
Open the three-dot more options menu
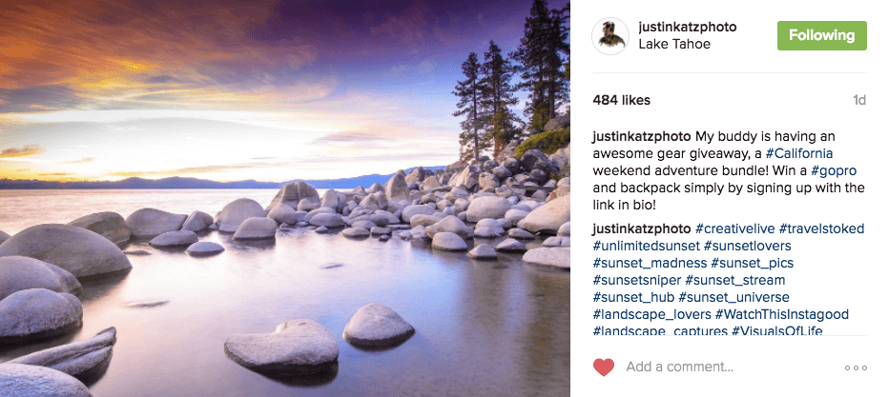(x=856, y=367)
